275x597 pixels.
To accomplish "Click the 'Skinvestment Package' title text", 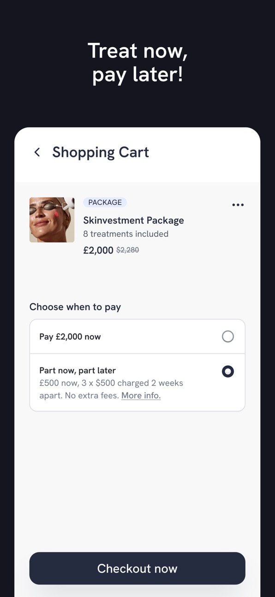I will tap(134, 220).
